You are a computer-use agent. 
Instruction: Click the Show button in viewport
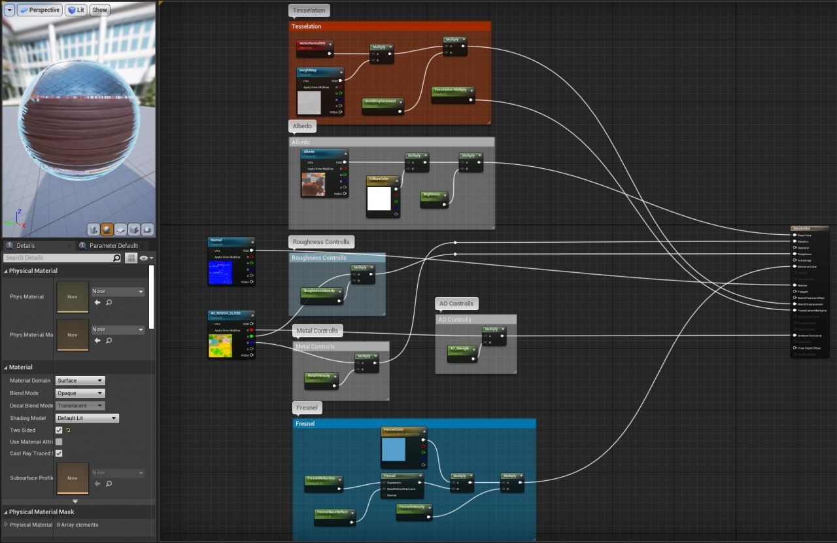[99, 10]
